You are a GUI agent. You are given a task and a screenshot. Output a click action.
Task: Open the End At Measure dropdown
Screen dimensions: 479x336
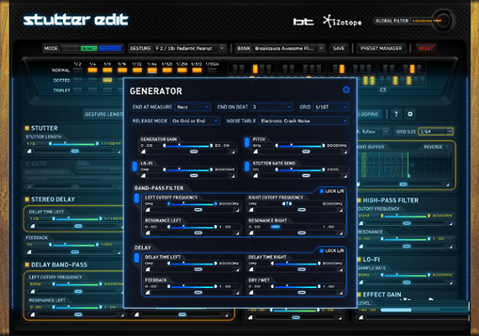click(192, 107)
